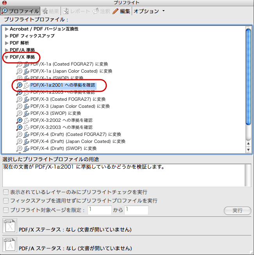This screenshot has width=254, height=255.
Task: Expand Acrobat / PDF バージョン互換性 group
Action: coord(7,29)
